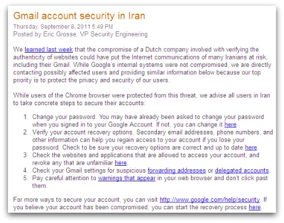
Task: Click 'here' link after 'revoke any that are unfamiliar'
Action: 121,163
